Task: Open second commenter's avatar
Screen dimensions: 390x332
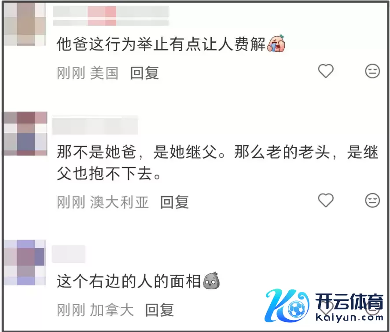Action: (x=26, y=133)
